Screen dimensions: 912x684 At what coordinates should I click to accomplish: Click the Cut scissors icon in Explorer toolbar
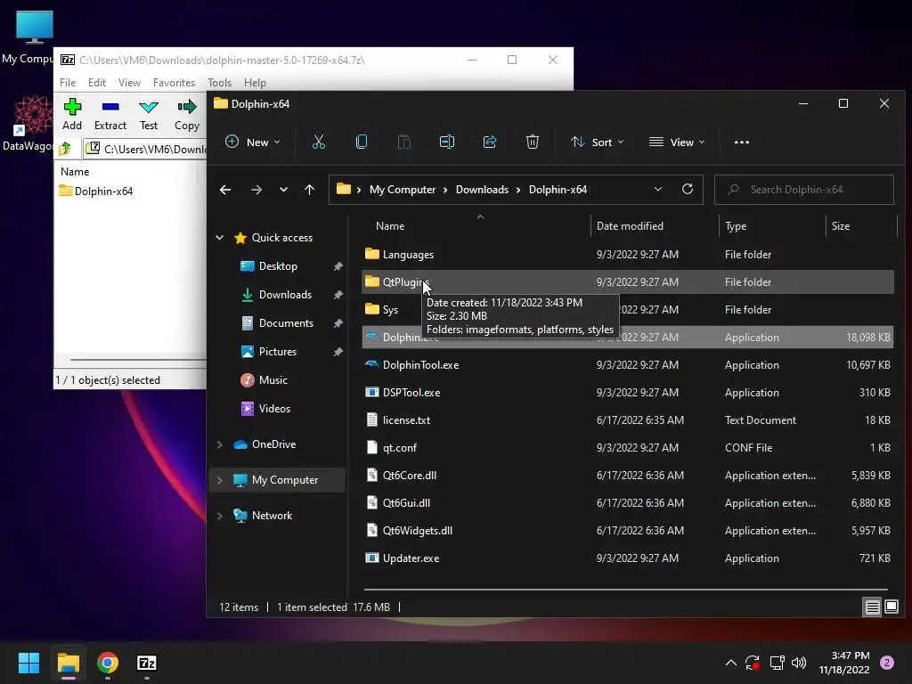318,142
